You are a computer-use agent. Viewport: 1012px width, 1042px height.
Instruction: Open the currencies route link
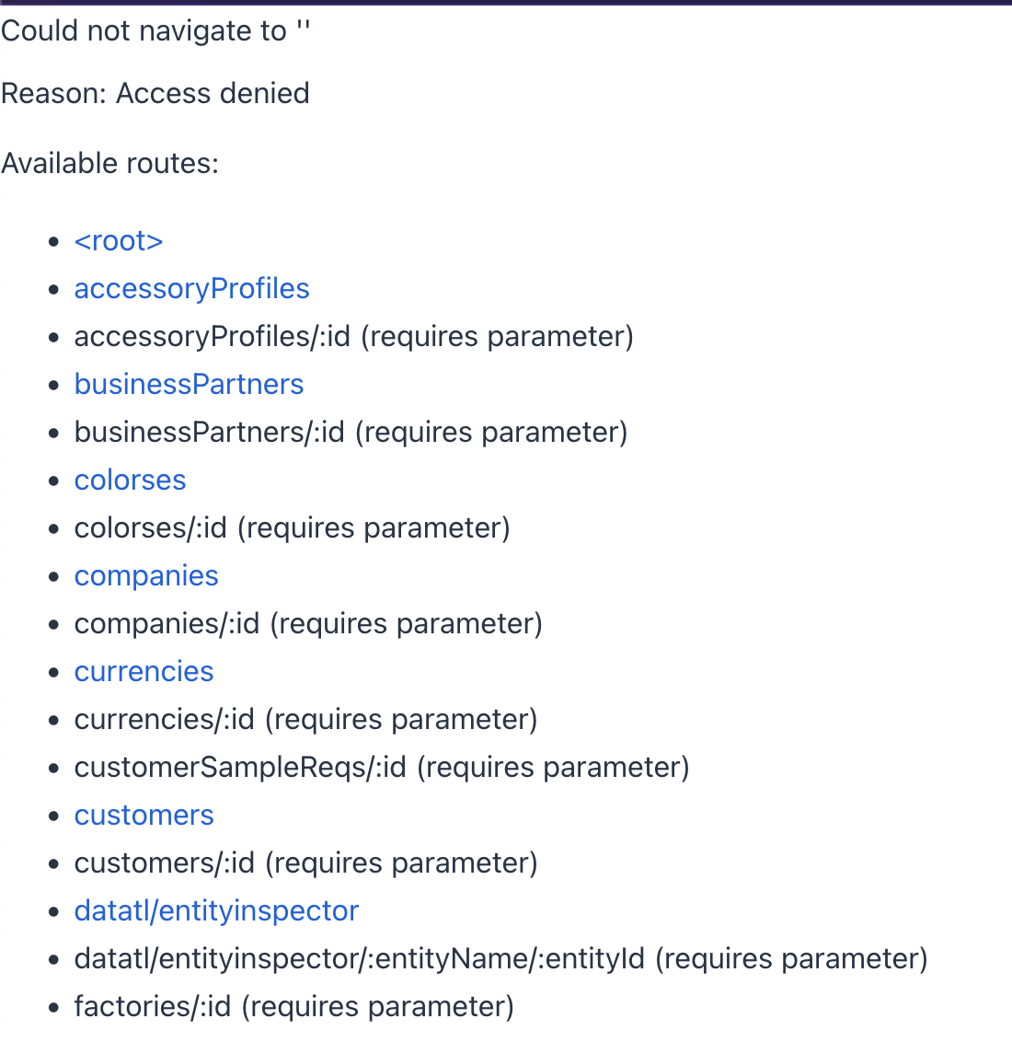tap(144, 672)
